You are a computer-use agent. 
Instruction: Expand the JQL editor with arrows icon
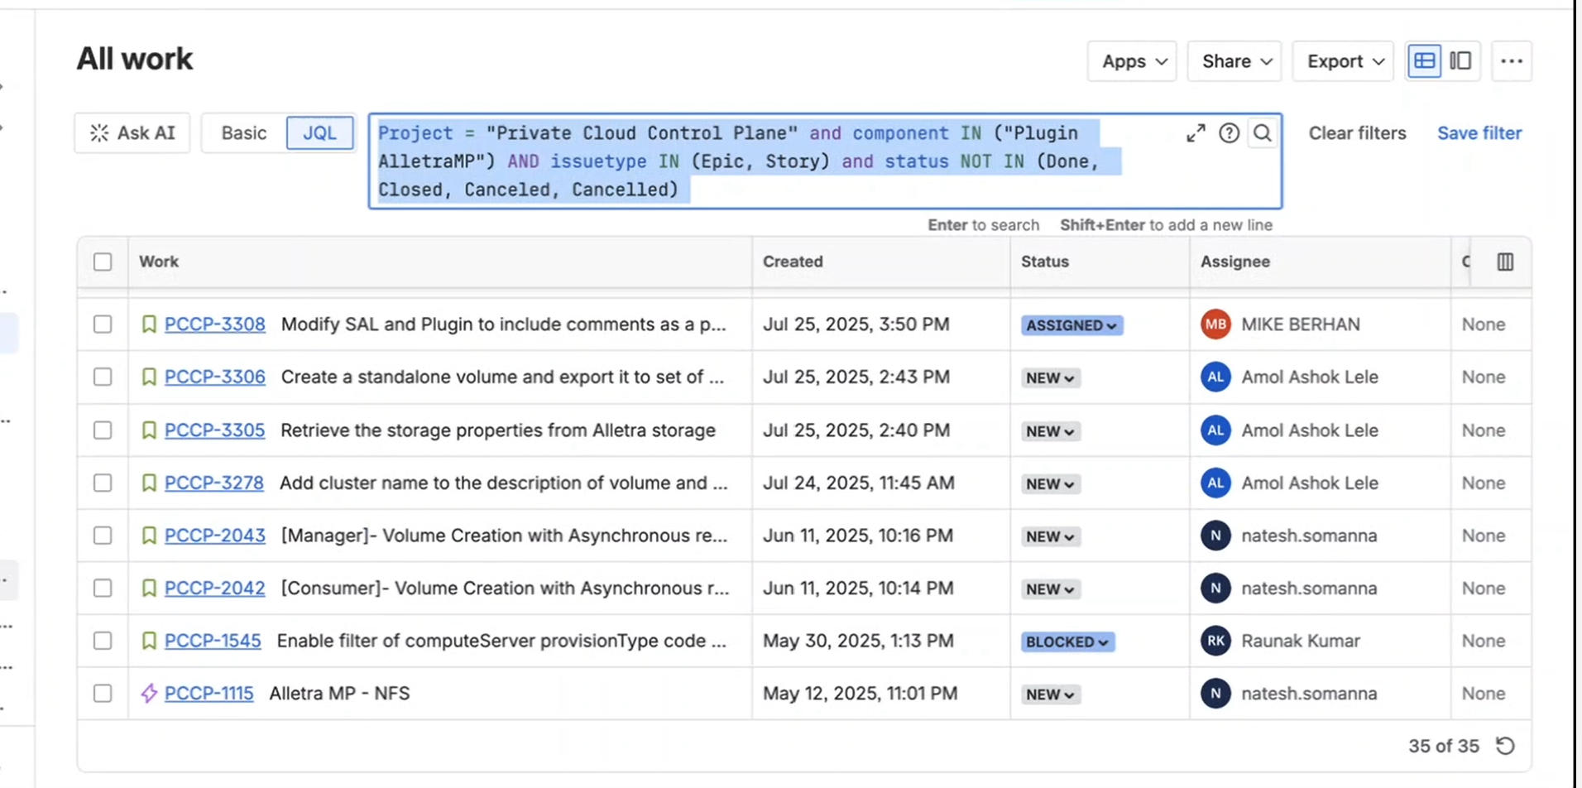1196,133
